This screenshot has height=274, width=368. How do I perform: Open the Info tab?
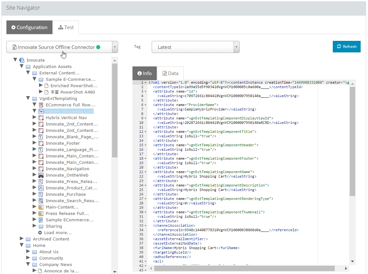(x=145, y=73)
